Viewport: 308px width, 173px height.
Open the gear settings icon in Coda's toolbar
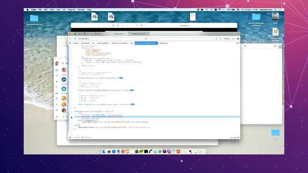[x=238, y=38]
